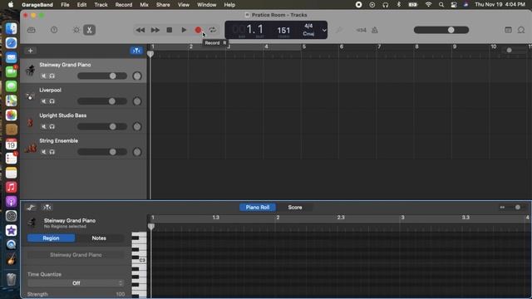Solo the Upright Studio Bass track

[52, 126]
